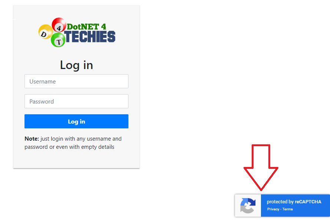Open the reCAPTCHA Terms link
This screenshot has width=330, height=223.
(287, 209)
